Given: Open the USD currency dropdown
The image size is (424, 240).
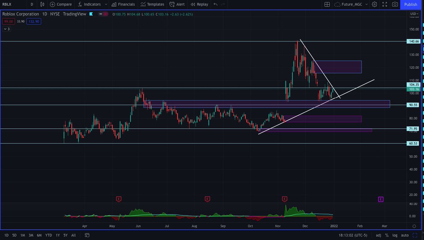Looking at the screenshot, I should [414, 14].
